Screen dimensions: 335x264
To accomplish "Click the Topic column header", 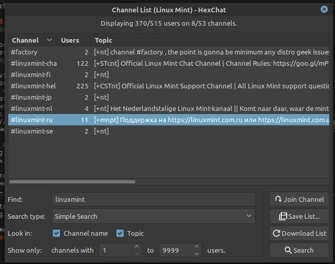I will (210, 40).
